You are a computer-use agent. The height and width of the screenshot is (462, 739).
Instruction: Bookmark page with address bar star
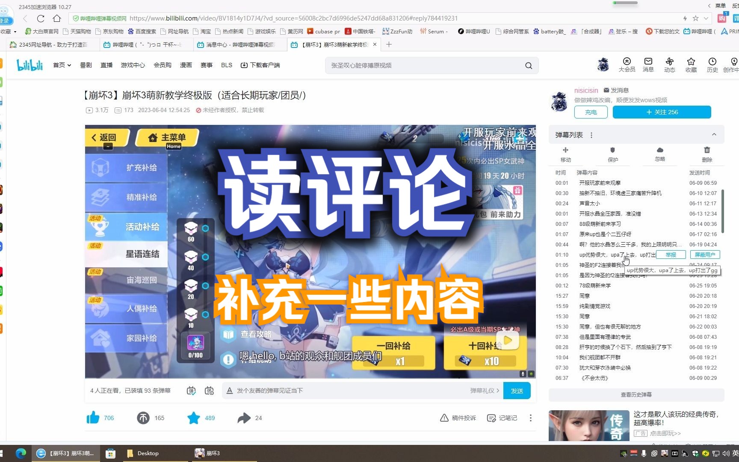[696, 18]
